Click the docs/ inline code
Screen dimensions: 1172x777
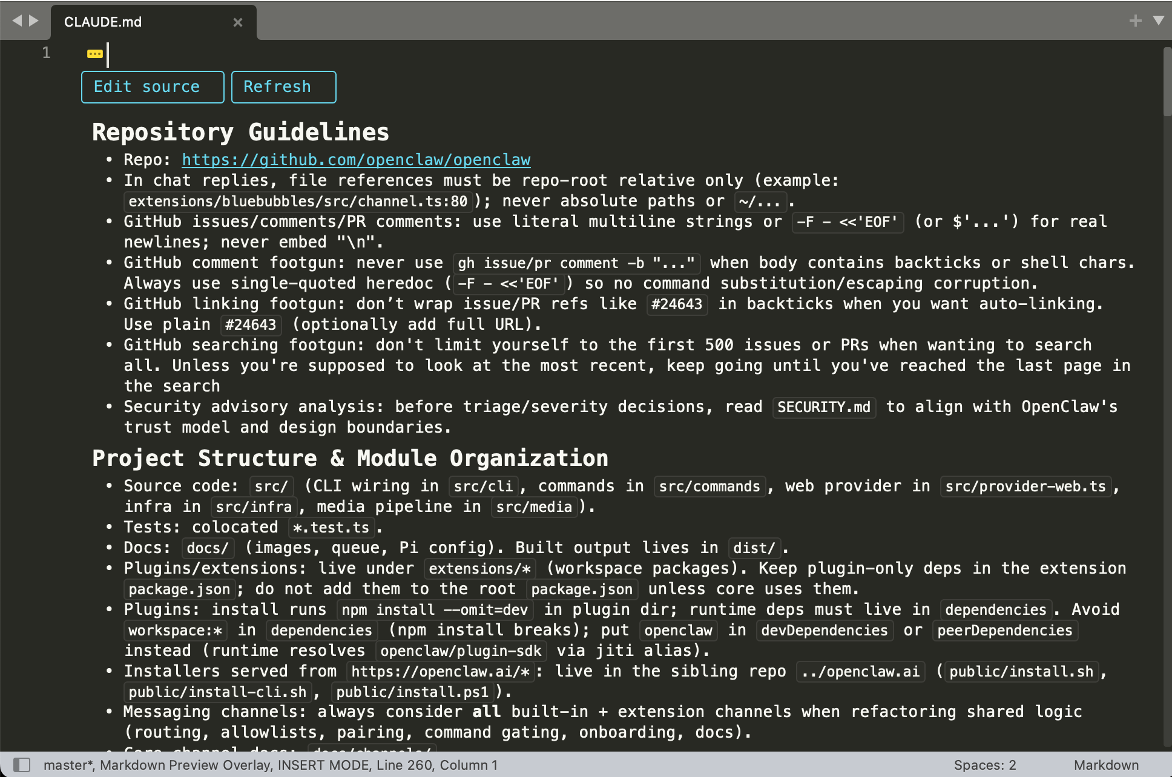208,548
